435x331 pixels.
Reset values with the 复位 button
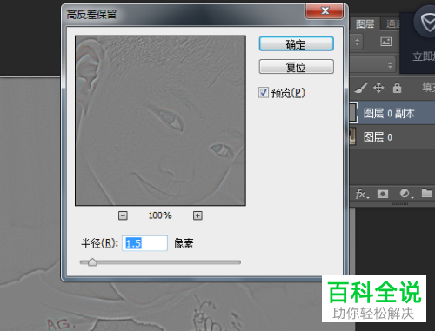pyautogui.click(x=296, y=67)
